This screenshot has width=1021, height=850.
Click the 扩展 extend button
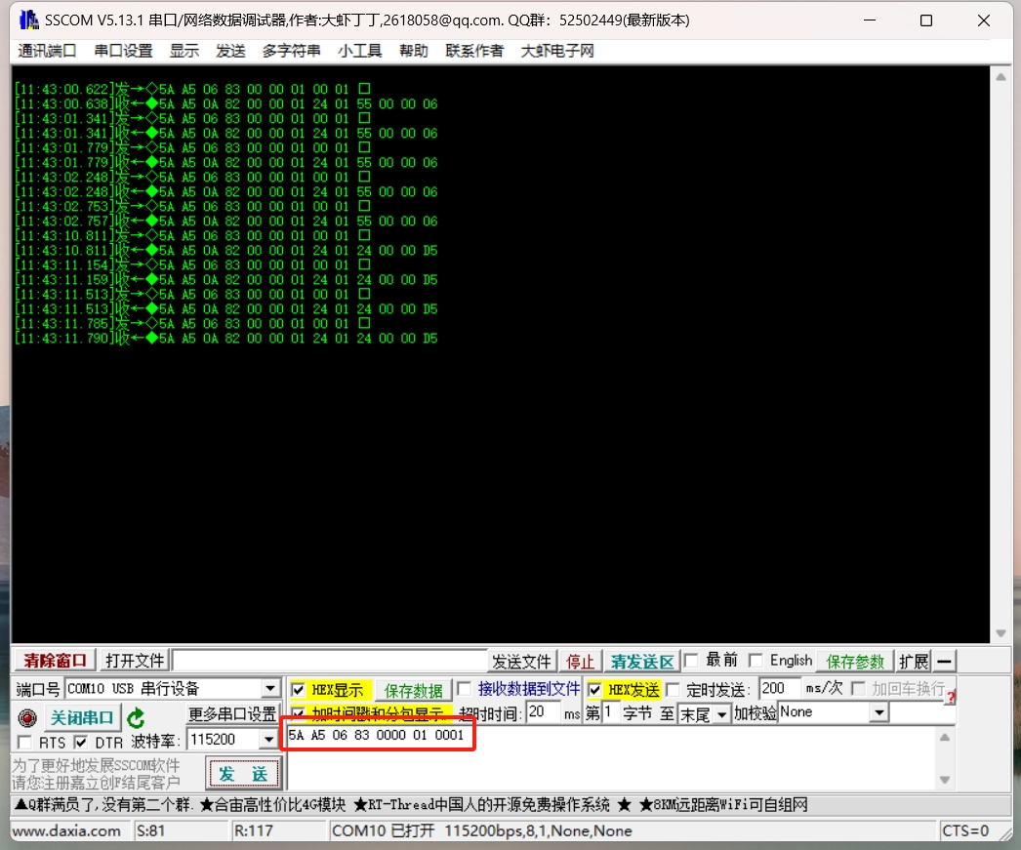(914, 662)
